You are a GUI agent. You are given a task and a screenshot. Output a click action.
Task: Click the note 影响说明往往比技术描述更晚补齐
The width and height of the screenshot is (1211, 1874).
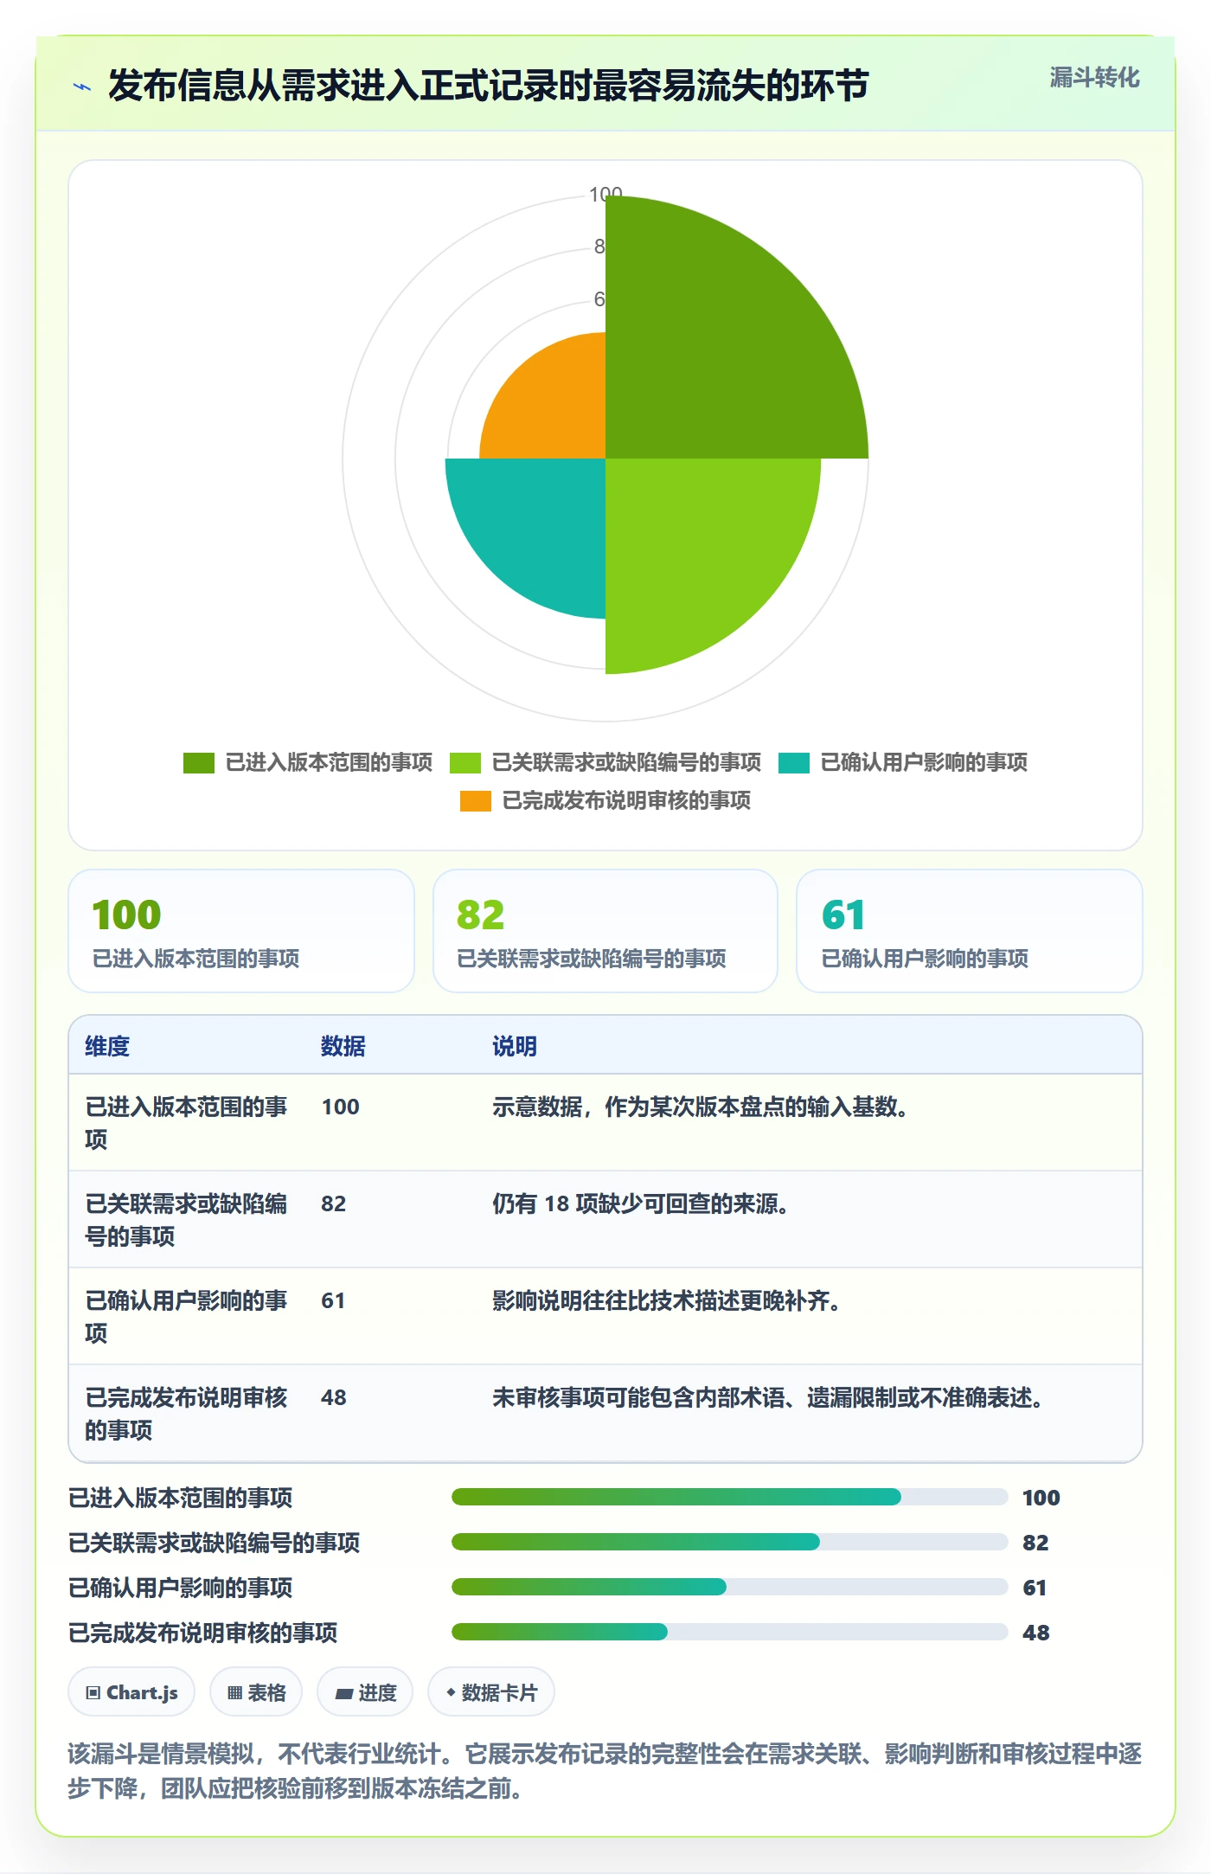pyautogui.click(x=667, y=1300)
